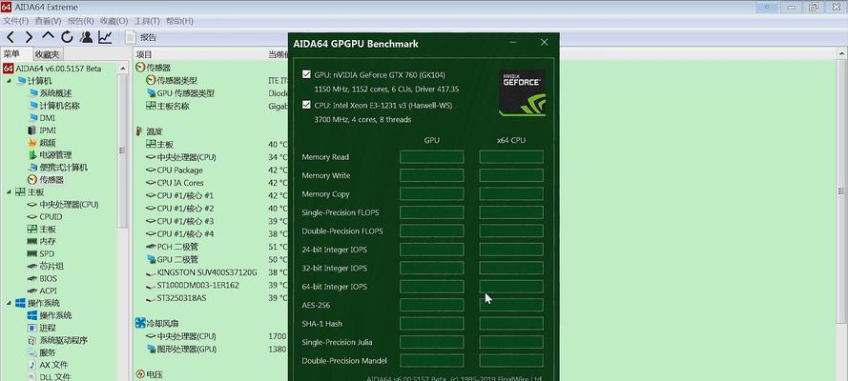This screenshot has height=381, width=848.
Task: Switch to the 收藏夹 tab
Action: [47, 54]
